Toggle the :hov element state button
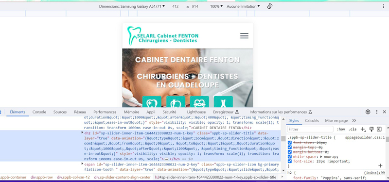This screenshot has height=182, width=389. pos(341,129)
